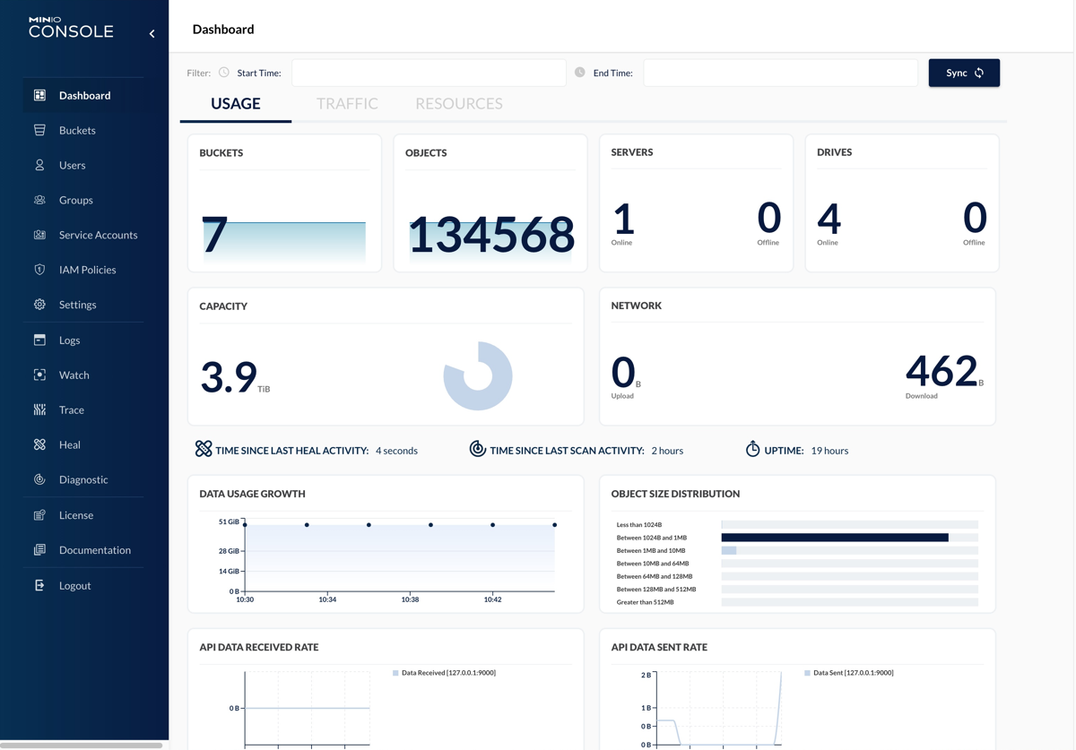The height and width of the screenshot is (750, 1076).
Task: Switch to the Usage tab
Action: (236, 104)
